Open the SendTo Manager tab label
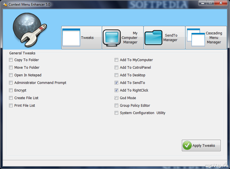This screenshot has height=169, width=230. pyautogui.click(x=170, y=38)
